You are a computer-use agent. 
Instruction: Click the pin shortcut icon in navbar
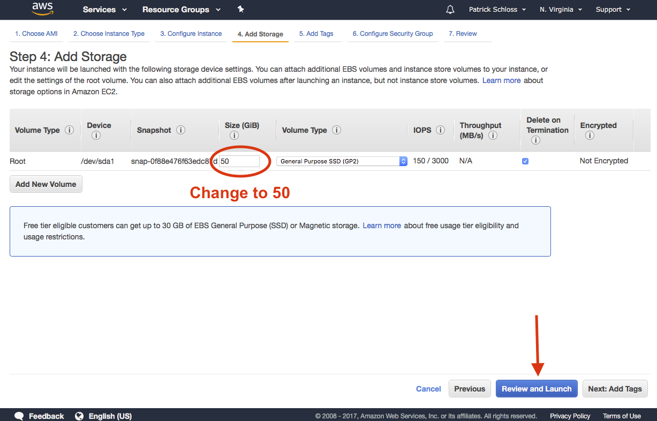tap(240, 9)
